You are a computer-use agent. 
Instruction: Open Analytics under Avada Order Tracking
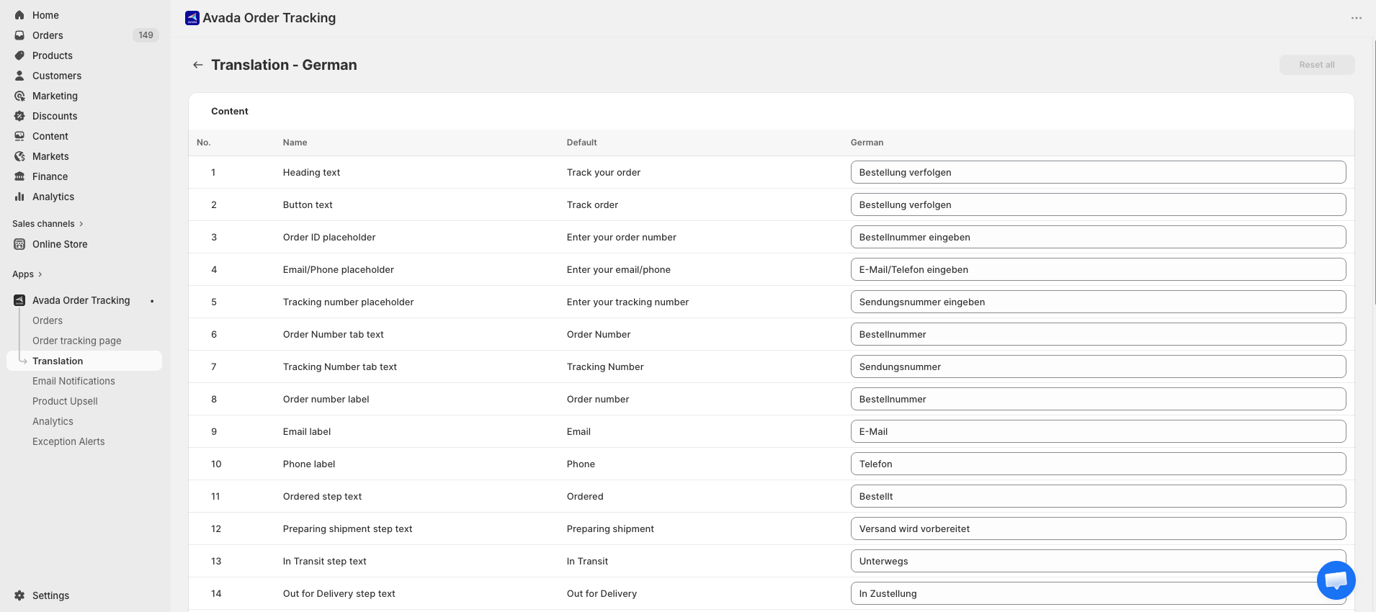tap(53, 421)
